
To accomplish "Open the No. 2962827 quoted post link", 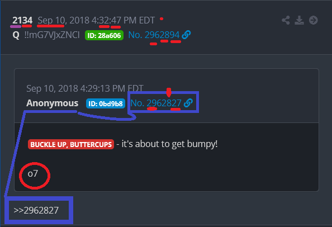I will [x=156, y=103].
